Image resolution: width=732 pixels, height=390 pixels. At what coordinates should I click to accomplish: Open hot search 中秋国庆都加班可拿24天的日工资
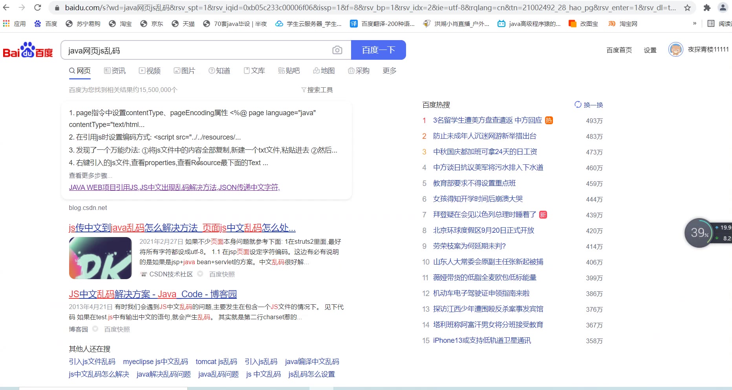click(x=485, y=152)
